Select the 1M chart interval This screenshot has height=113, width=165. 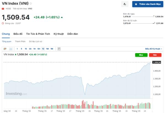click(x=52, y=49)
